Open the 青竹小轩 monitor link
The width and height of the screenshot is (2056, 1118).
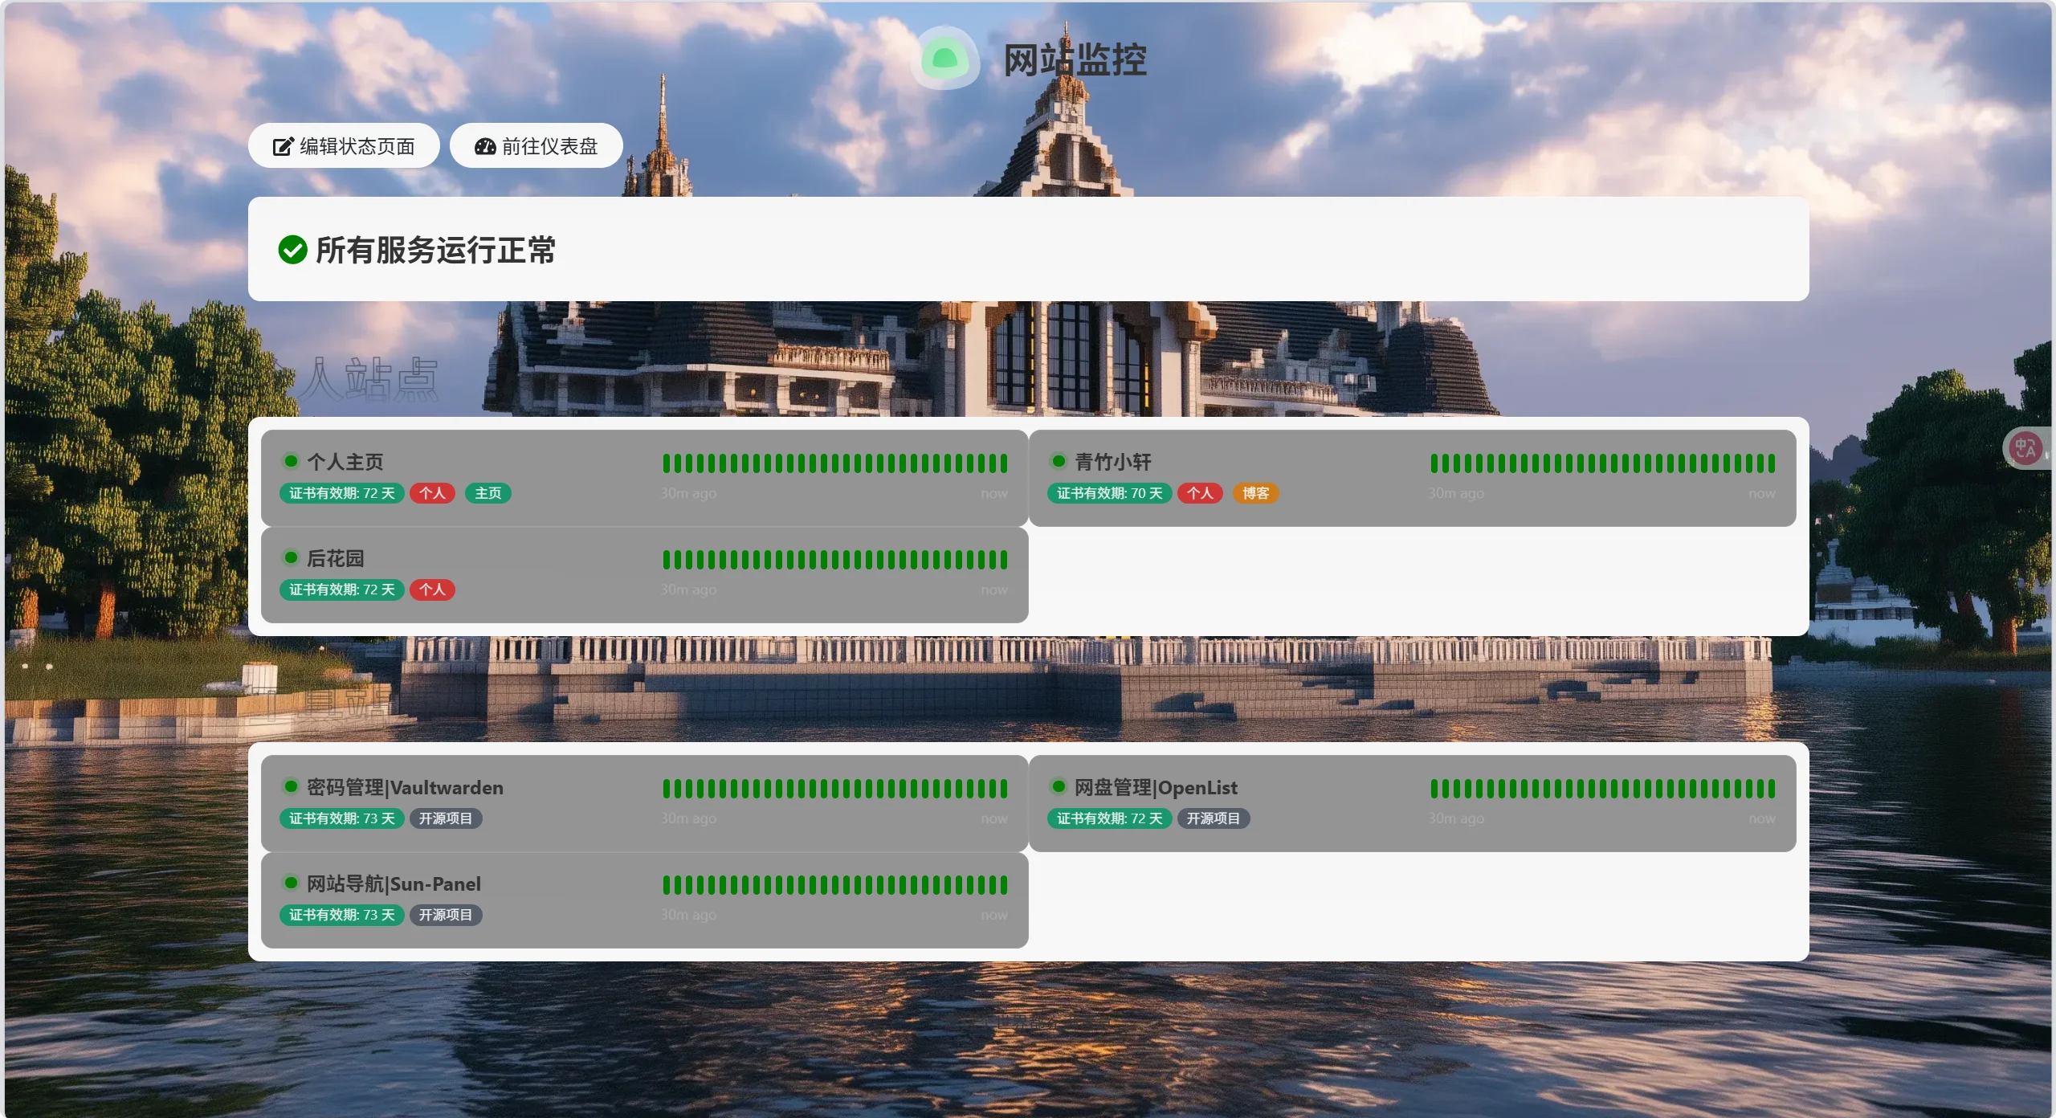point(1112,462)
